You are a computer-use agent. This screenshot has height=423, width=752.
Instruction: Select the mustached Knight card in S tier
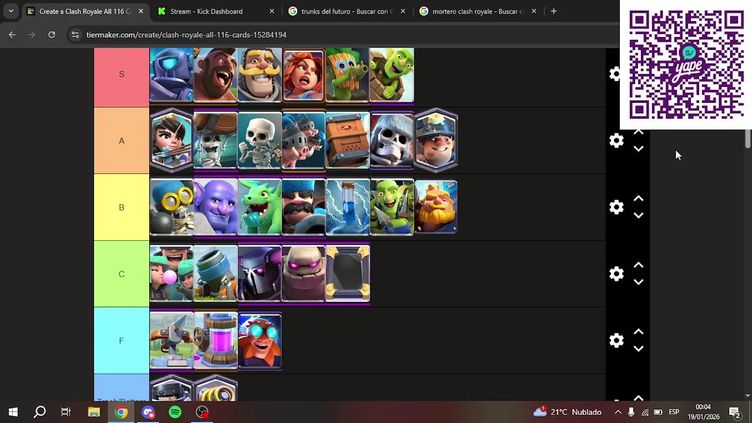(260, 75)
